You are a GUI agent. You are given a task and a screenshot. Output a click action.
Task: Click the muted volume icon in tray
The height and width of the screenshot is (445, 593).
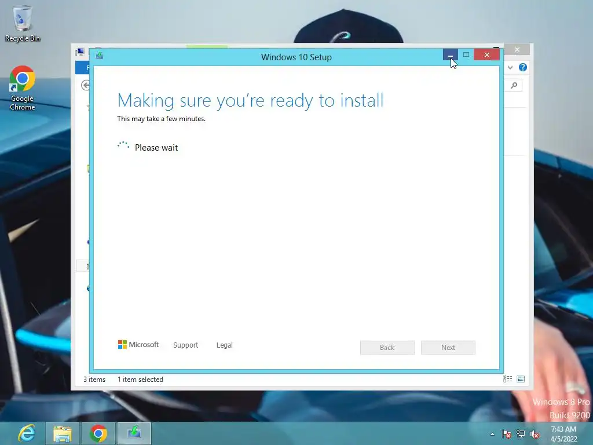click(x=535, y=434)
